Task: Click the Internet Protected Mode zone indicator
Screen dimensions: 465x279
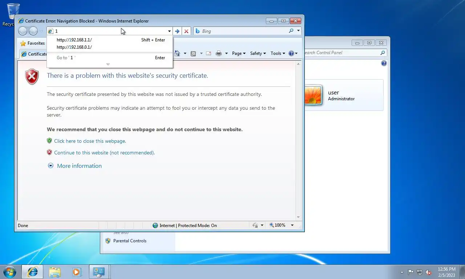Action: pyautogui.click(x=185, y=226)
